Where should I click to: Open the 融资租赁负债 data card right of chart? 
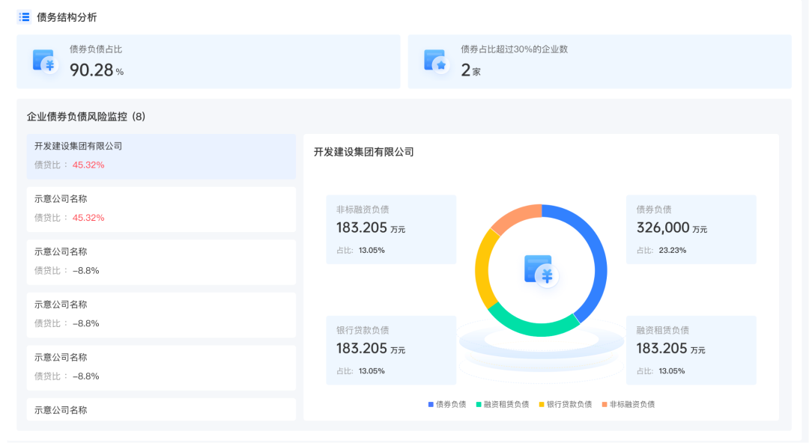click(691, 350)
